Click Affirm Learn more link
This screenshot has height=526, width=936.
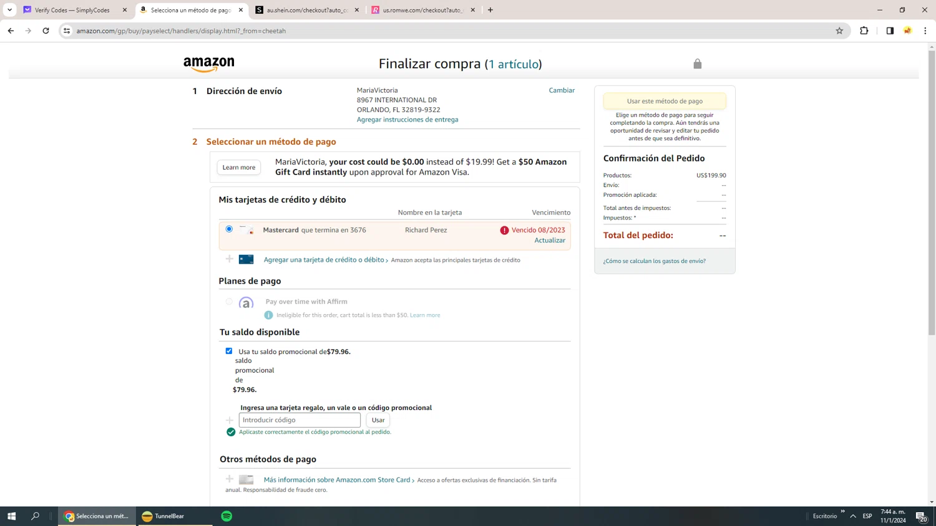point(425,315)
